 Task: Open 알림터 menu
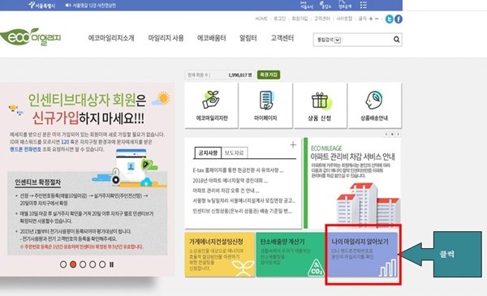pos(248,38)
